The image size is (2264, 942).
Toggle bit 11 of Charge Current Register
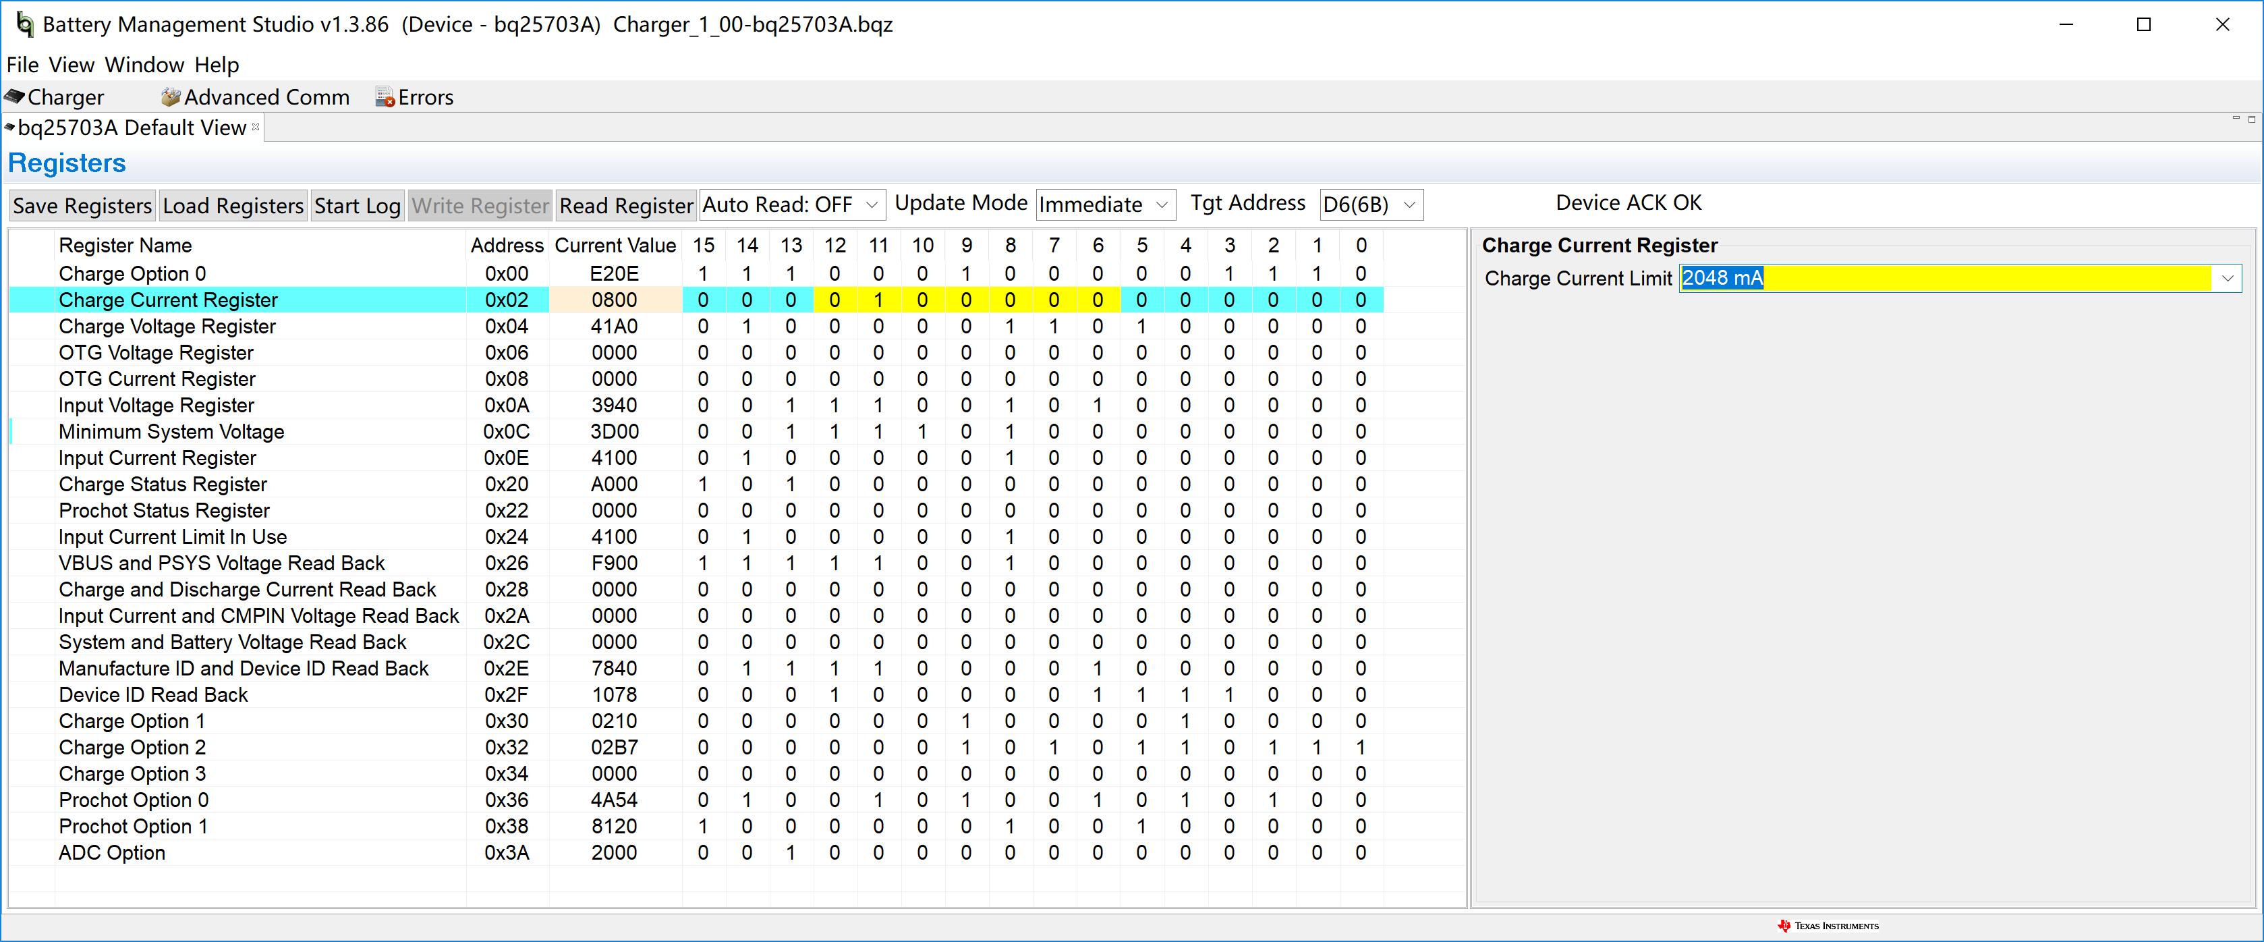[878, 300]
